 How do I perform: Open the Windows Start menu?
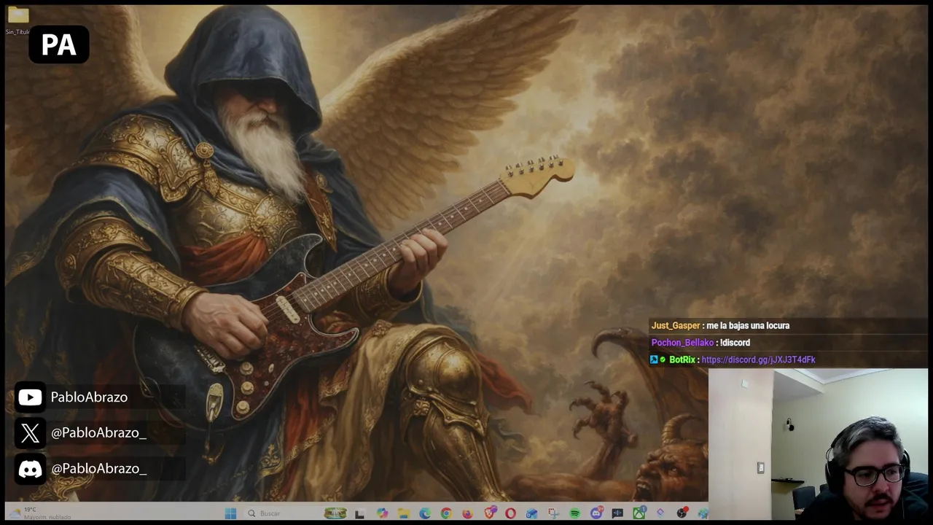tap(230, 513)
